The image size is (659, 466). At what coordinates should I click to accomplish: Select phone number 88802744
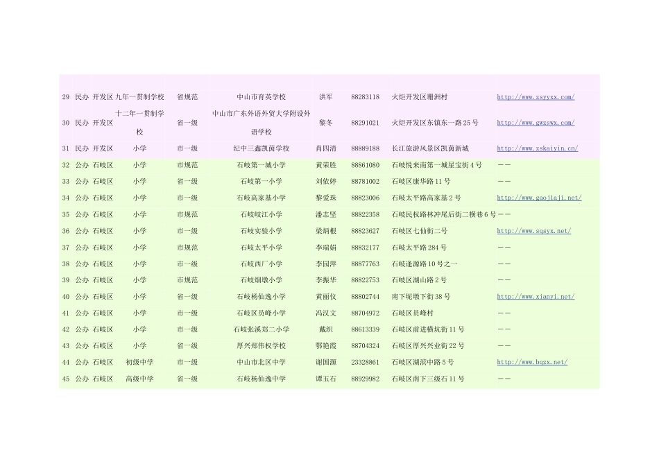tap(365, 297)
